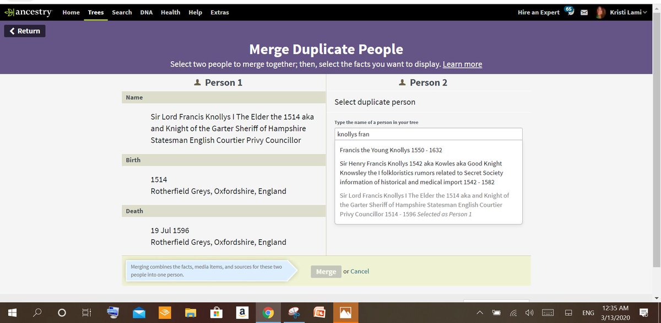The height and width of the screenshot is (323, 661).
Task: Show hidden system tray icons
Action: (481, 313)
